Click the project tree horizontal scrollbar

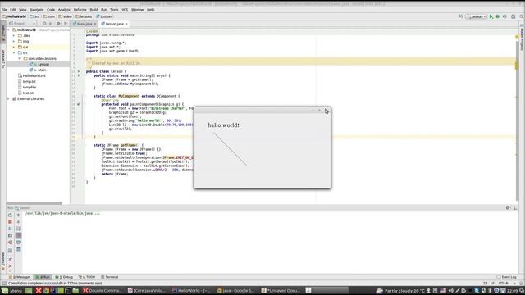click(x=34, y=203)
